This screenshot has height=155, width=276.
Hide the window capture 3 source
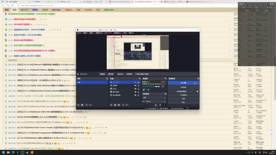coord(135,92)
